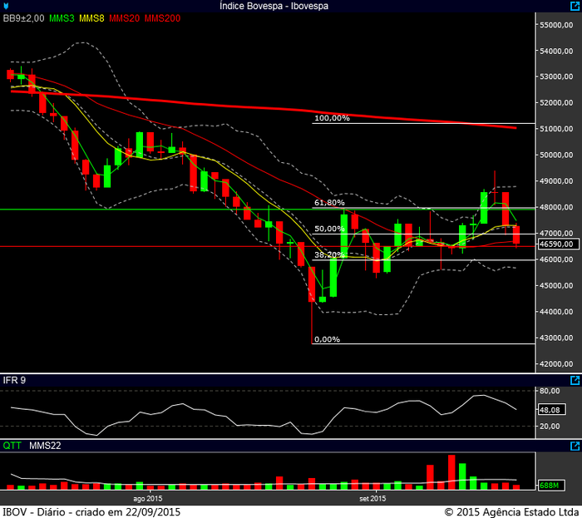
Task: Pop out the IFR 9 indicator panel
Action: click(575, 380)
